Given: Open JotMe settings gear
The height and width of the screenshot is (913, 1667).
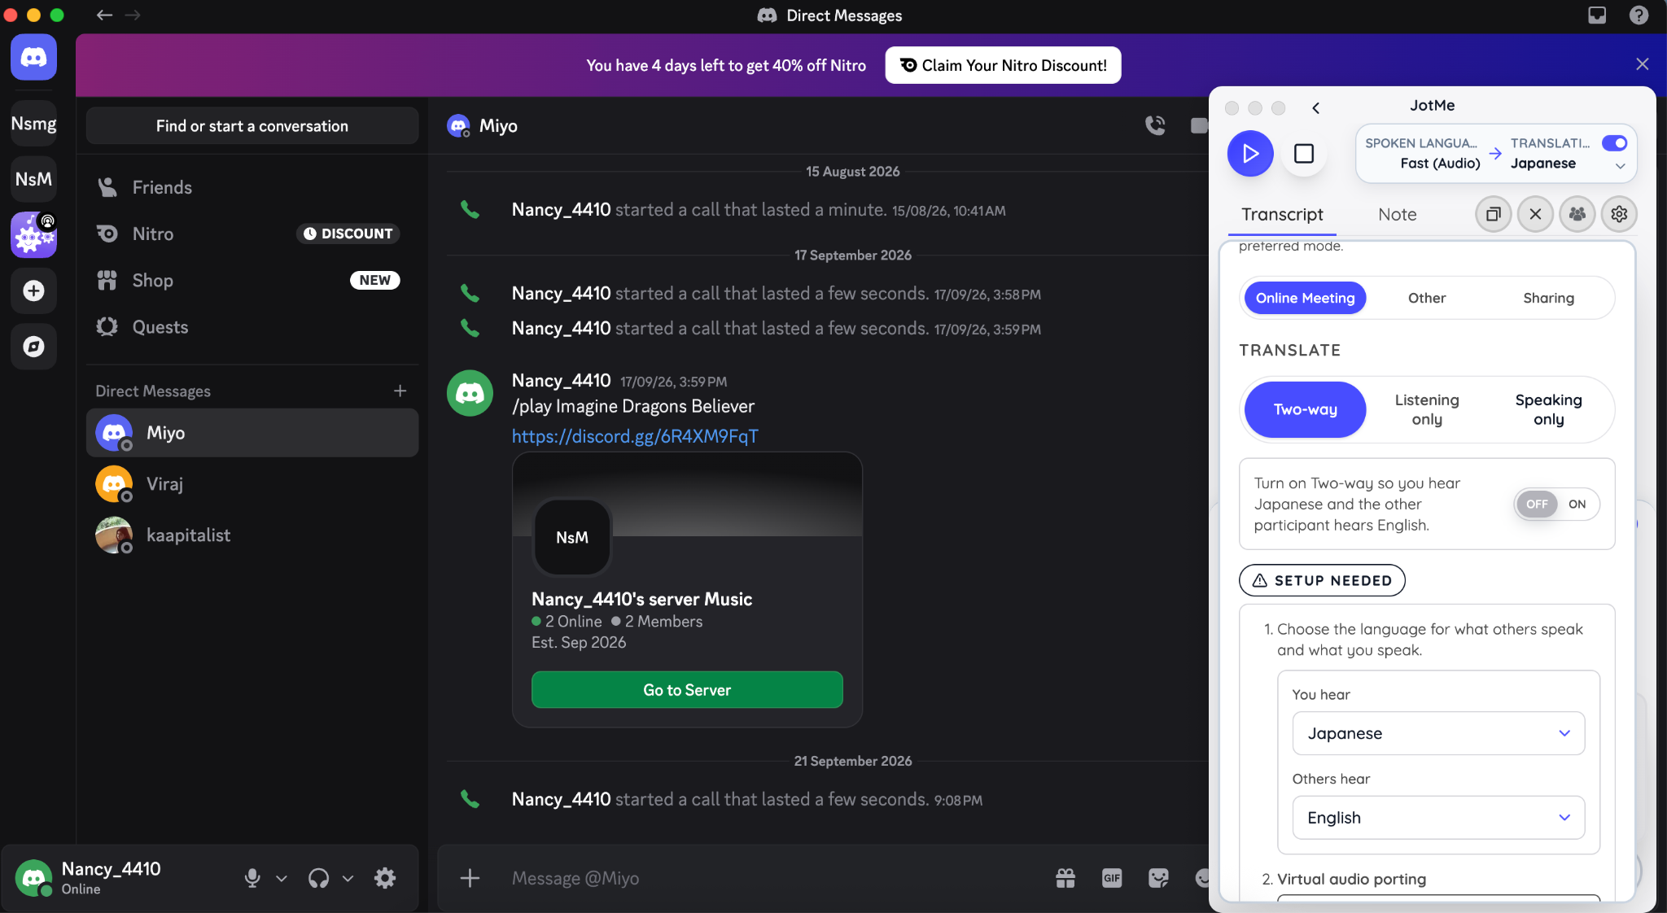Looking at the screenshot, I should [x=1619, y=214].
